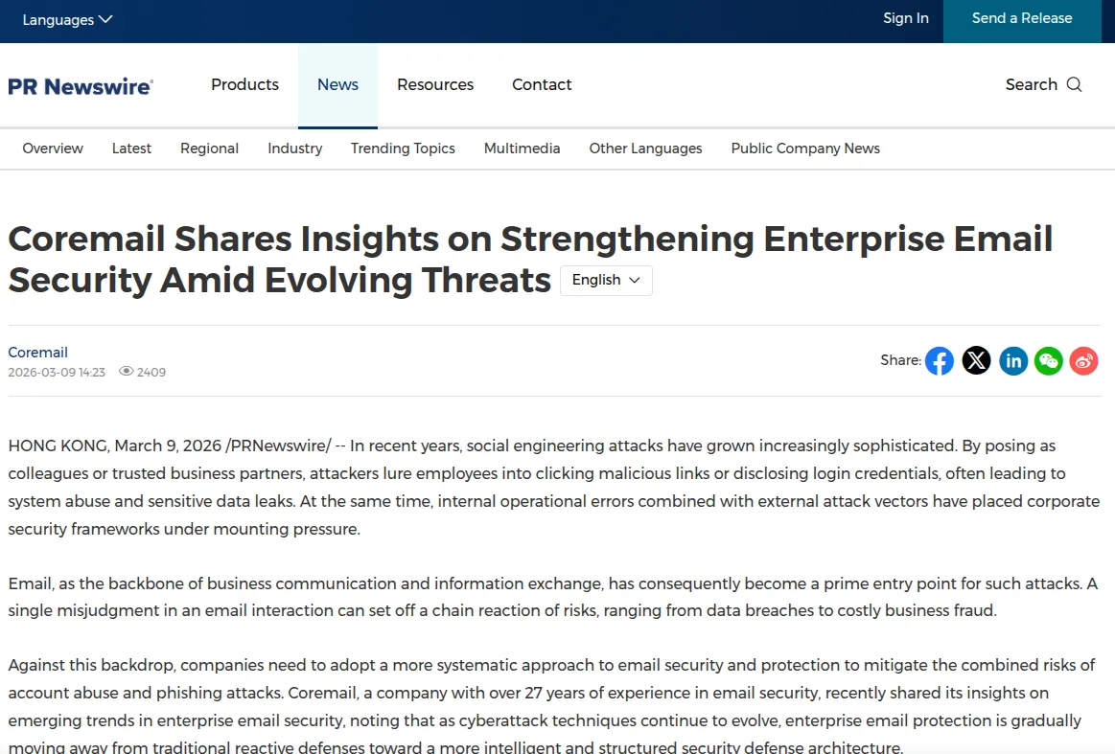The image size is (1115, 754).
Task: Go to the Contact page
Action: 542,84
